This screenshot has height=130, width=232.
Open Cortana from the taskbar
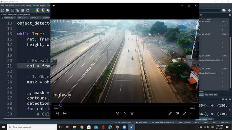tap(60, 127)
